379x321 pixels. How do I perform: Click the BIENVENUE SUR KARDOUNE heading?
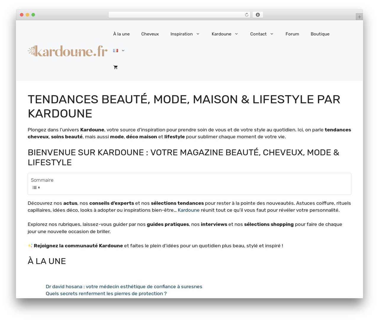[184, 157]
